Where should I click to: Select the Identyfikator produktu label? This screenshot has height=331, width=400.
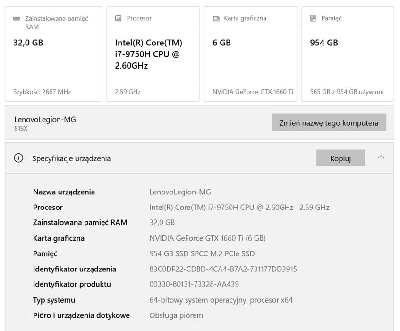72,284
